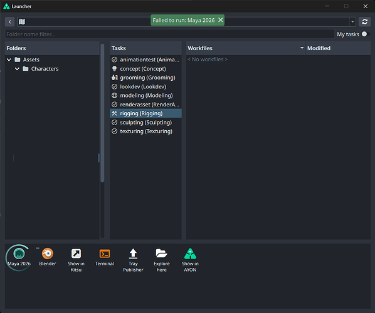
Task: Select the grooming (Grooming) task
Action: coord(145,78)
